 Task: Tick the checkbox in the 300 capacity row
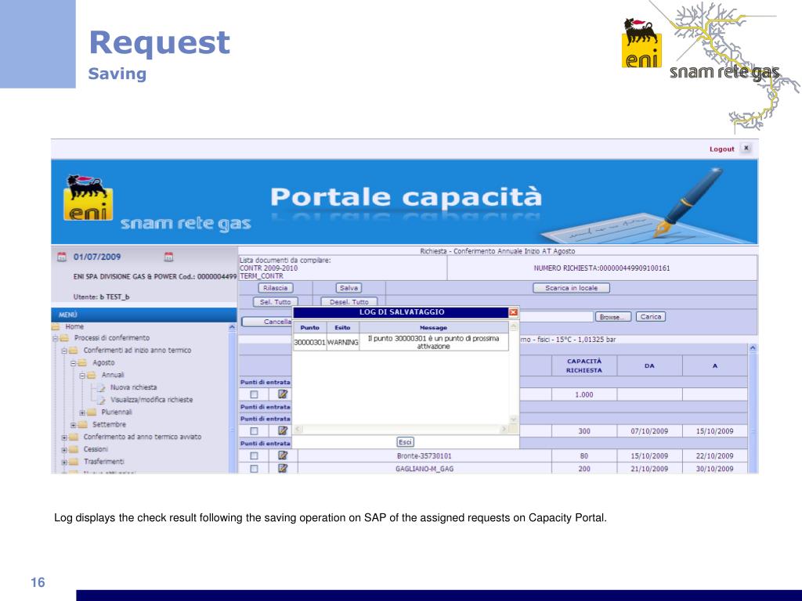click(x=254, y=431)
